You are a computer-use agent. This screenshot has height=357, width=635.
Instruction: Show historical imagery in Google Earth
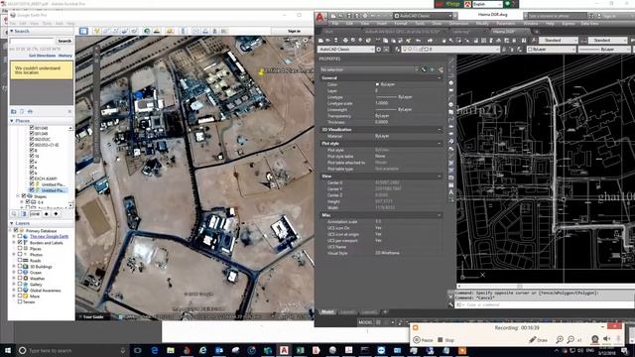[147, 31]
